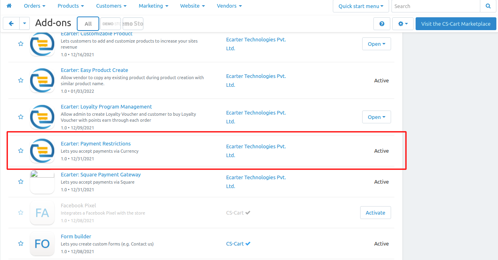
Task: Go to the home dashboard icon
Action: tap(9, 6)
